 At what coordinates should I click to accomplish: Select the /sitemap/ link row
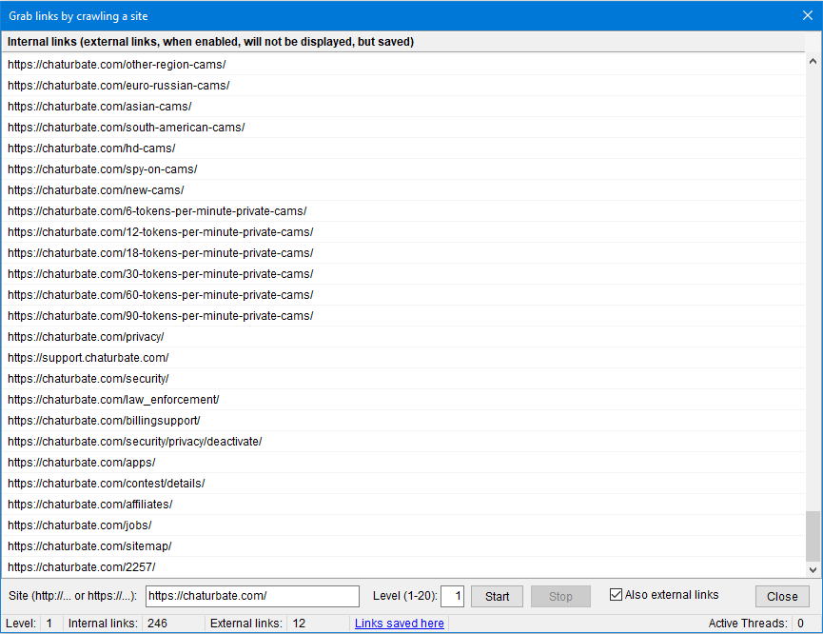pyautogui.click(x=403, y=546)
